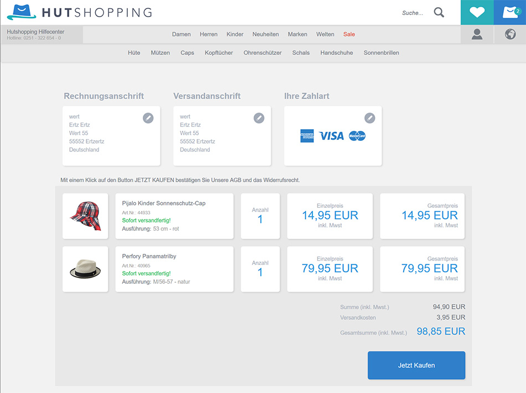Viewport: 526px width, 393px height.
Task: Open the Hutshopping Hilfecenter link
Action: 35,32
